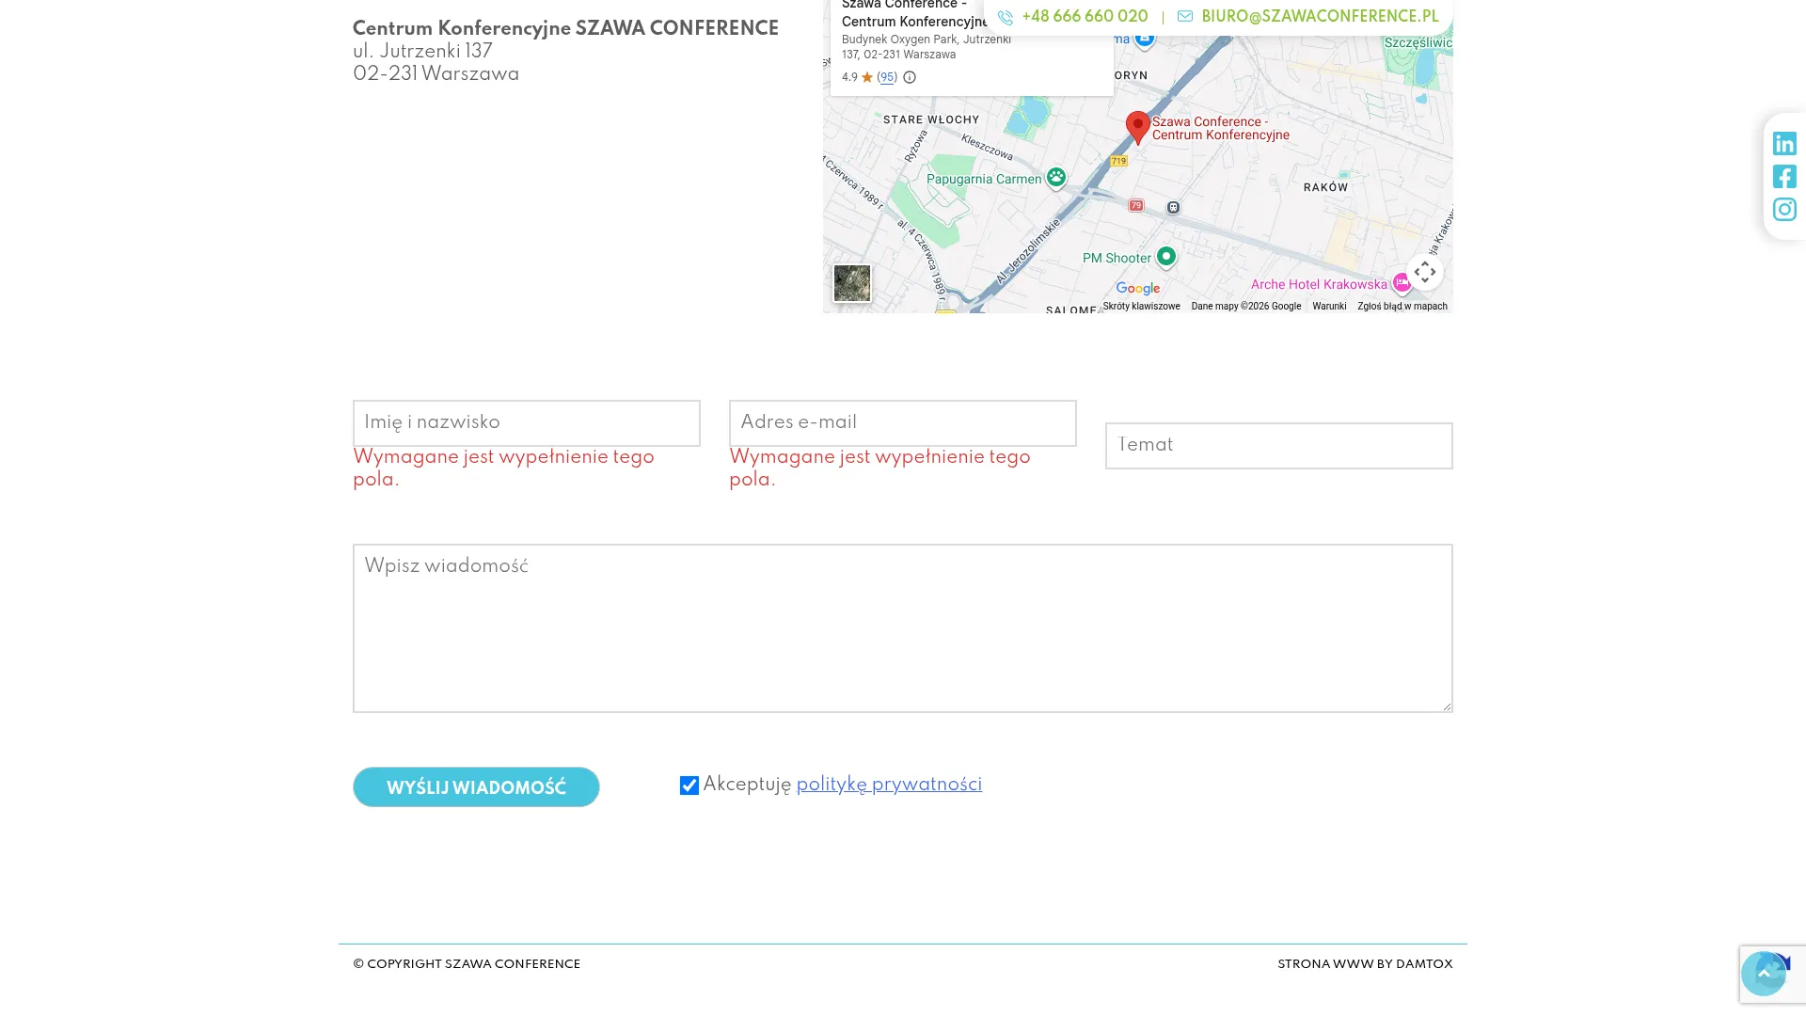Toggle the map fullscreen view icon
Screen dimensions: 1806x1016
tap(1424, 272)
